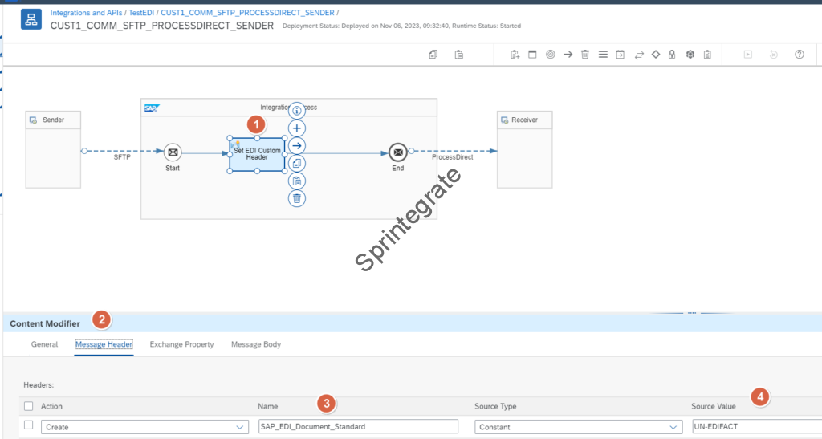This screenshot has height=439, width=822.
Task: Open the Action dropdown showing Create
Action: tap(144, 427)
